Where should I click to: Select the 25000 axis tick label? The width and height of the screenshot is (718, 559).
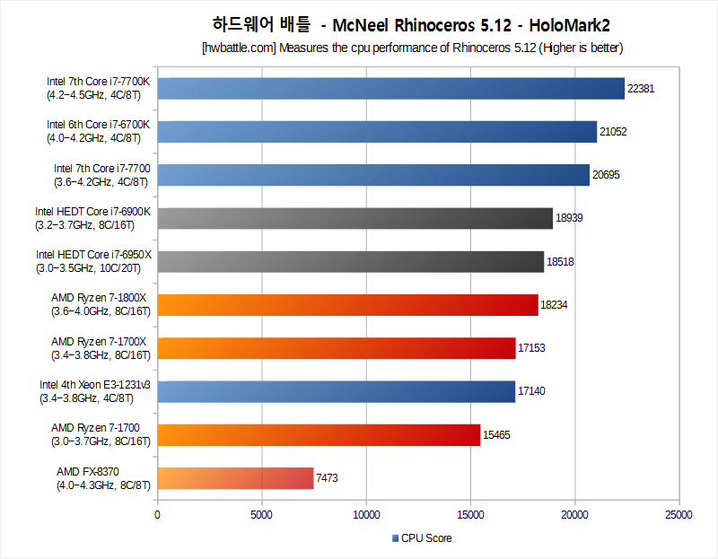[x=679, y=515]
